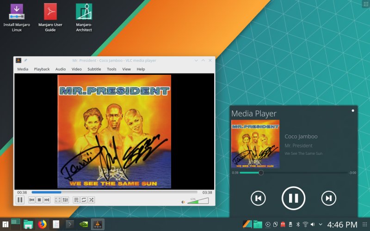
Task: Open the text document icon in taskbar
Action: point(56,224)
